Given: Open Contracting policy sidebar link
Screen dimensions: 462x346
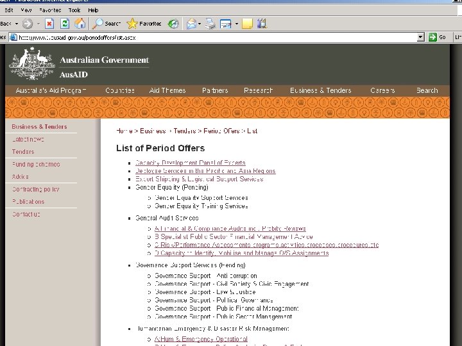Looking at the screenshot, I should click(36, 189).
